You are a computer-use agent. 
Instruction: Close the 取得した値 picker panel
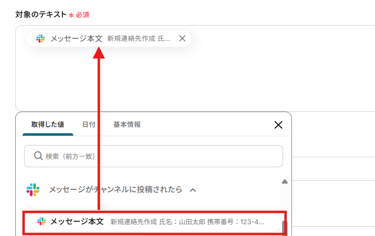278,125
